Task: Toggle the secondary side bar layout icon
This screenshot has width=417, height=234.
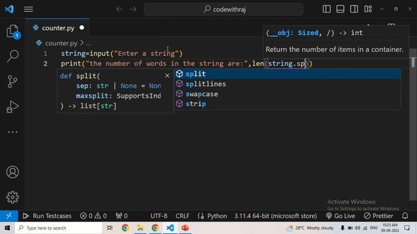Action: 354,9
